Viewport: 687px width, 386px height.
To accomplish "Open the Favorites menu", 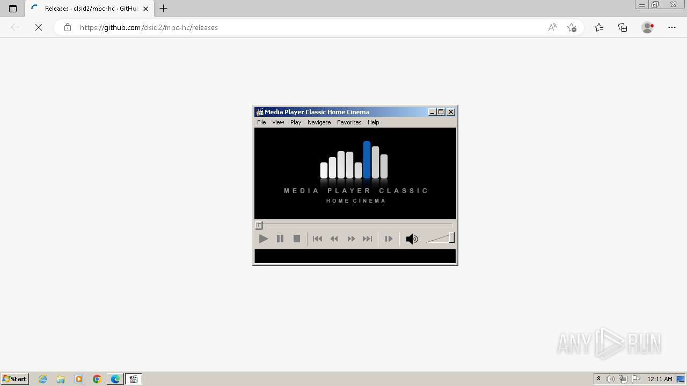I will (x=349, y=122).
